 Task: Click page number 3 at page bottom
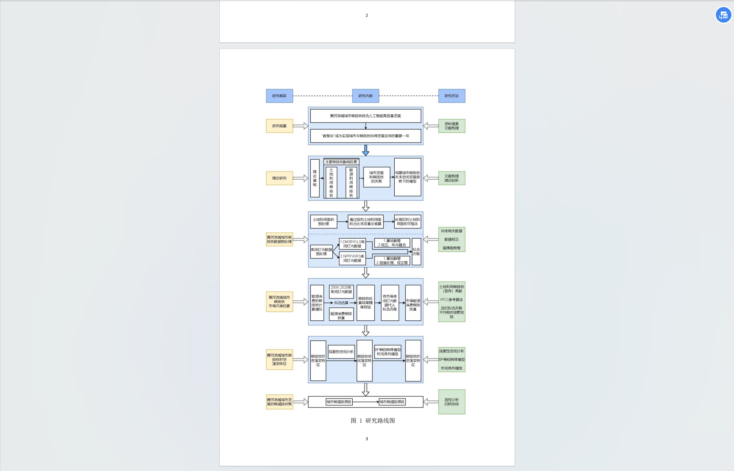click(367, 439)
